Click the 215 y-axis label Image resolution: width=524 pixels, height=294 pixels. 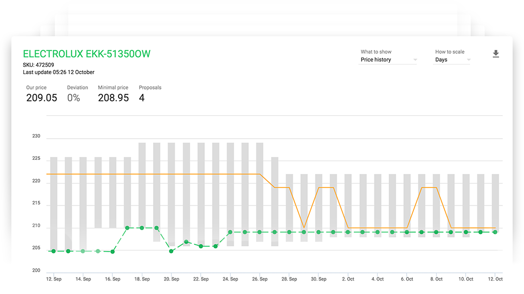click(36, 203)
